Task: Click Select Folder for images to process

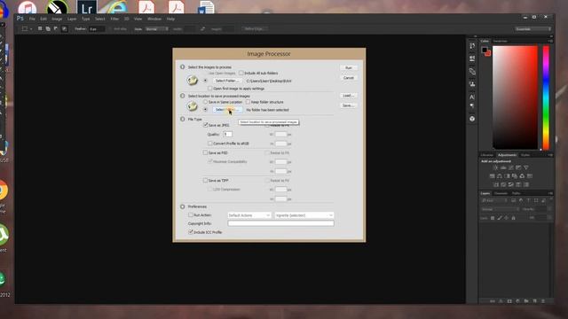Action: point(227,81)
